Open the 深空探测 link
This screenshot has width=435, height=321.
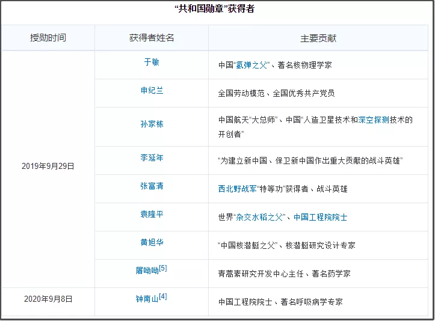(x=374, y=120)
